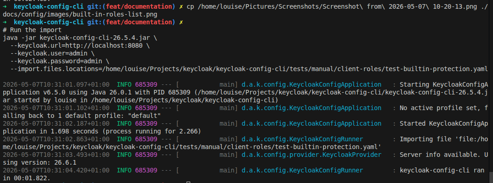Click 'PID 685309' in the startup message
Screen dimensions: 493x183
click(172, 92)
